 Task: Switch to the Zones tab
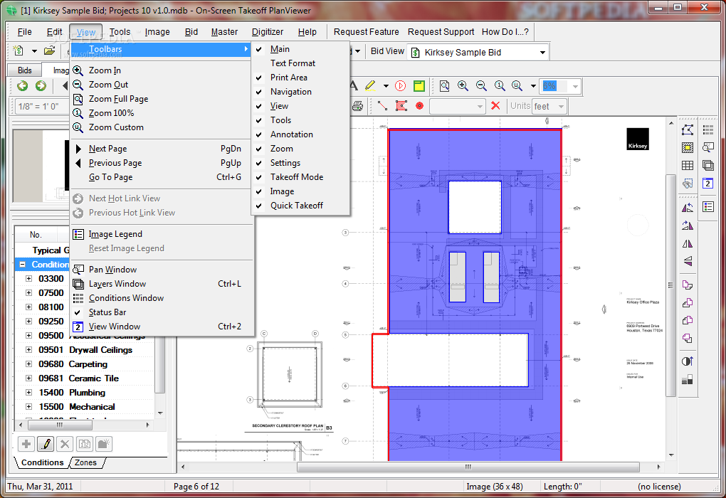click(x=85, y=462)
